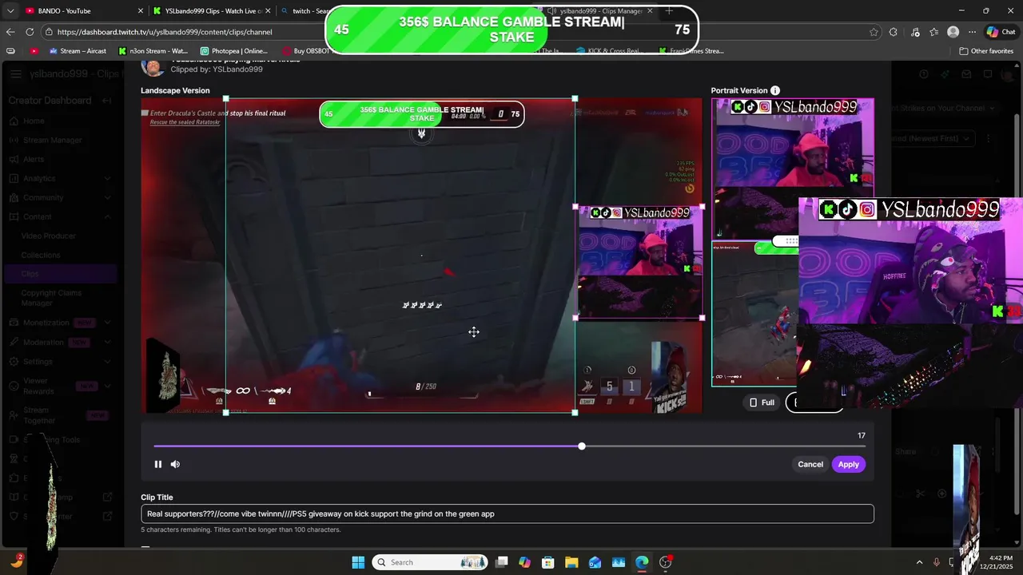This screenshot has width=1023, height=575.
Task: Open Task View on taskbar
Action: click(502, 562)
